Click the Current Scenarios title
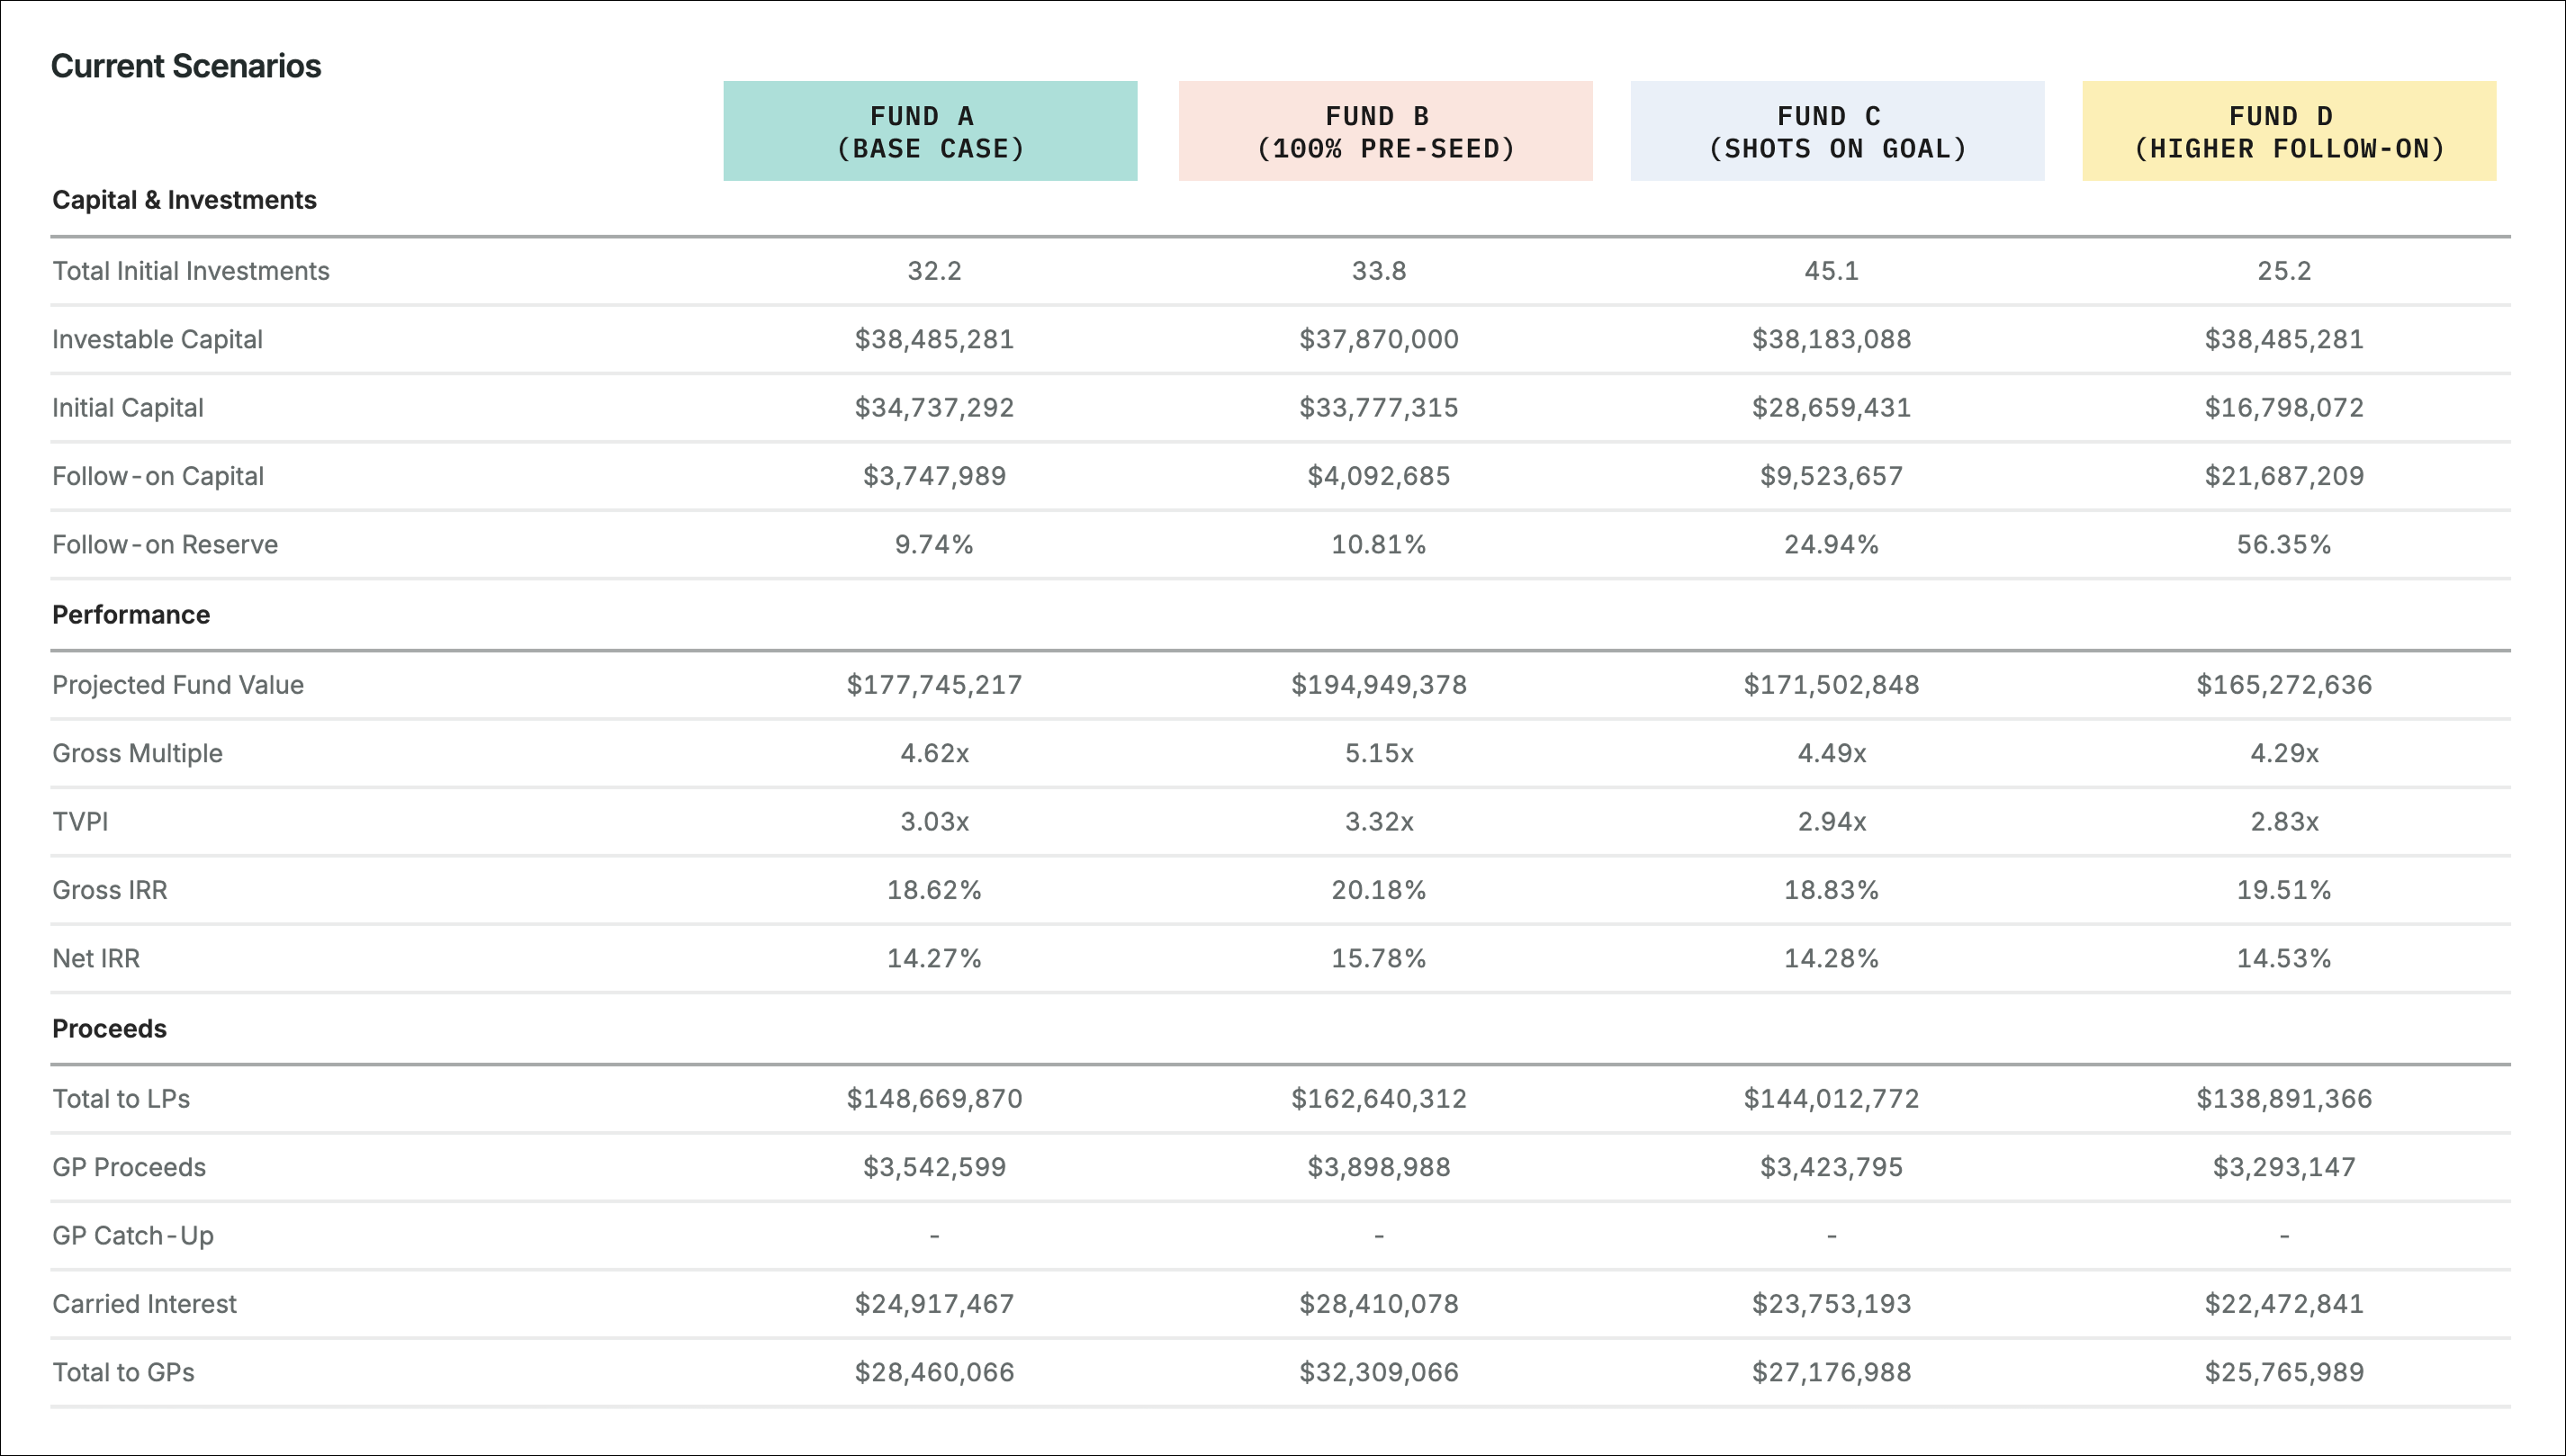This screenshot has height=1456, width=2566. click(186, 66)
